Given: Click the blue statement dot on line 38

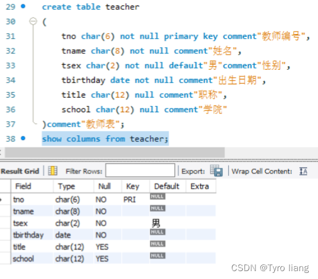Looking at the screenshot, I should point(23,138).
